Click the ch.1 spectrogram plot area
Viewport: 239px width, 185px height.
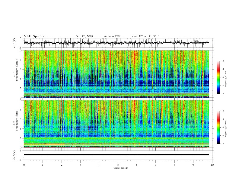point(116,74)
